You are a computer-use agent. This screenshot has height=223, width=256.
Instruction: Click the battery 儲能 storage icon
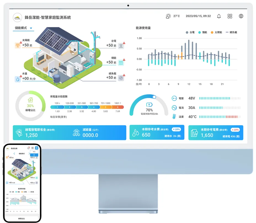click(x=121, y=63)
